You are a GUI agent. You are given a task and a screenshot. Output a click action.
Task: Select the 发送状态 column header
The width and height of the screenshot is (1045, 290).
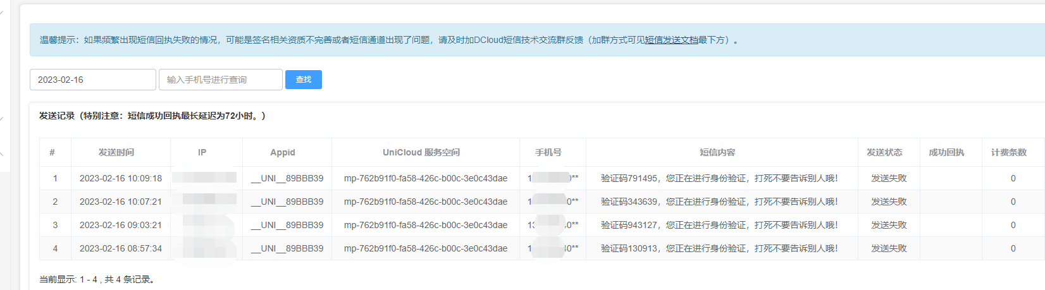(x=884, y=152)
